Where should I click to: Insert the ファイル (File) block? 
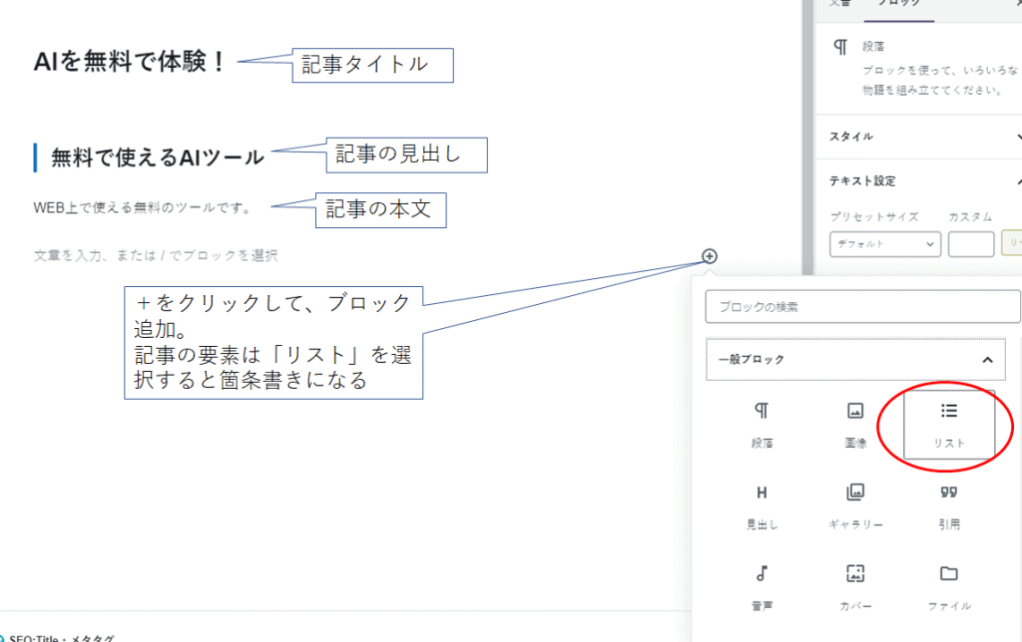[948, 586]
